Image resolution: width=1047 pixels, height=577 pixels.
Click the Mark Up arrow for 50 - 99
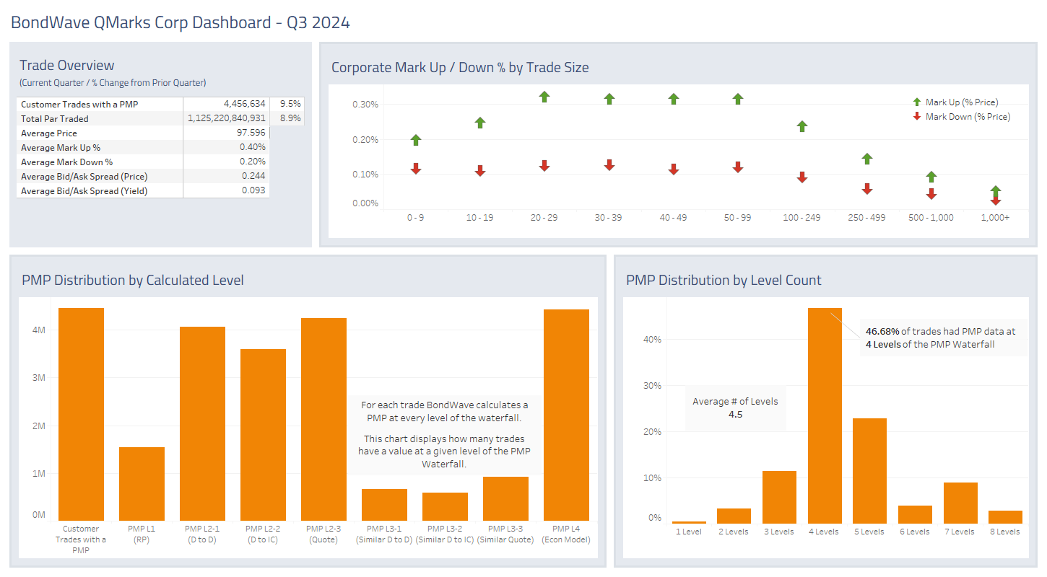pyautogui.click(x=738, y=99)
